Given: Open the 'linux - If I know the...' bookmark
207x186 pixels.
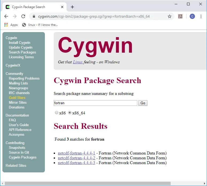Looking at the screenshot, I should point(40,25).
